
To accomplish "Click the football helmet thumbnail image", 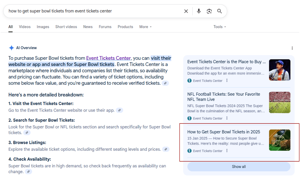I will coord(280,140).
